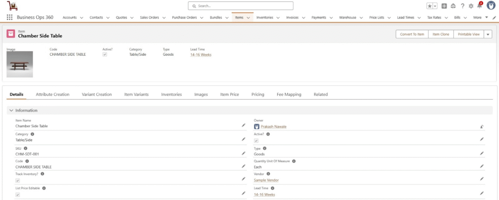Viewport: 499px width, 200px height.
Task: Open the Help question mark icon
Action: [462, 6]
